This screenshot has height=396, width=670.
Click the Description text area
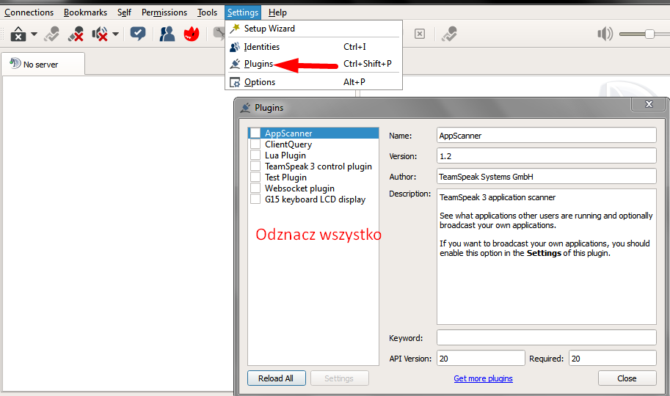(547, 257)
